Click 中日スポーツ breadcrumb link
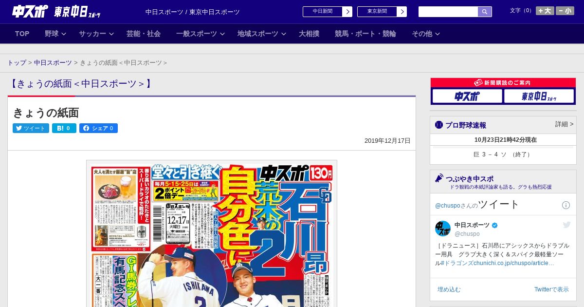The image size is (584, 307). pos(53,63)
